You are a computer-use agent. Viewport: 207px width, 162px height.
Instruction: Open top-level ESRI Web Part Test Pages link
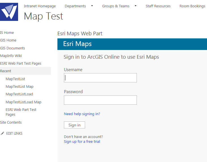pos(21,64)
